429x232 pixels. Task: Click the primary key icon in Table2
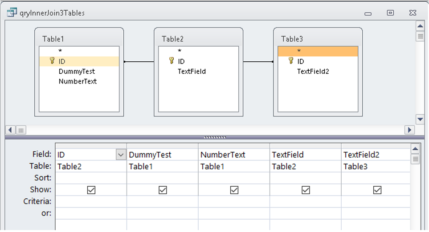pyautogui.click(x=171, y=60)
